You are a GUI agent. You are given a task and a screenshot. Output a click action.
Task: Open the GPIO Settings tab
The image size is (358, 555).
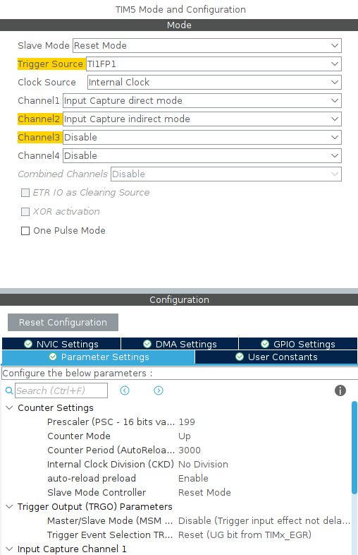(x=298, y=344)
